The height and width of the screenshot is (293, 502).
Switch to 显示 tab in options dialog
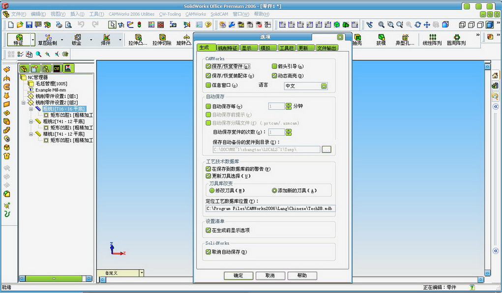point(249,48)
